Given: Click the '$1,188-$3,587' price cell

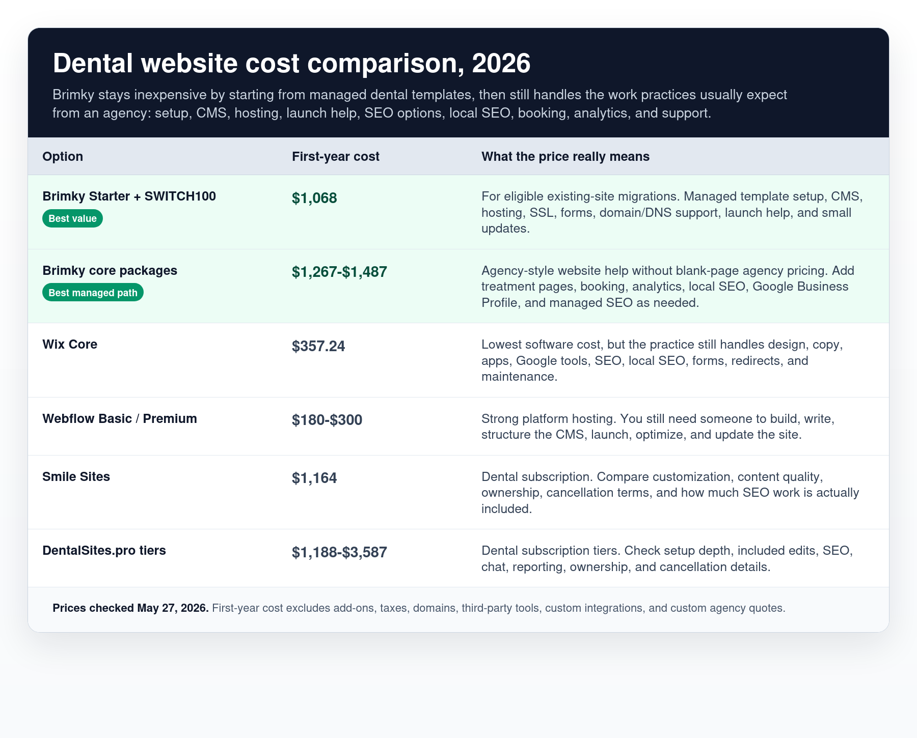Looking at the screenshot, I should pos(339,552).
